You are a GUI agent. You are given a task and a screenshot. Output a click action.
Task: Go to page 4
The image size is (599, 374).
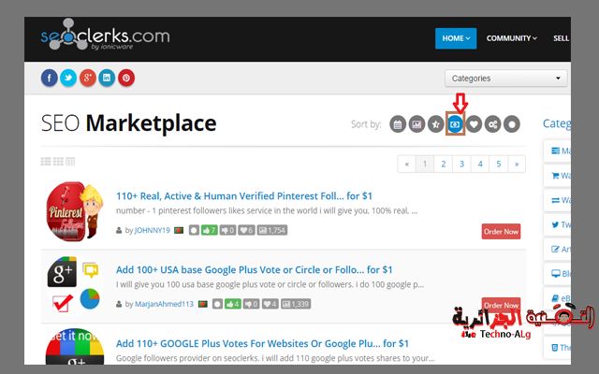tap(480, 165)
